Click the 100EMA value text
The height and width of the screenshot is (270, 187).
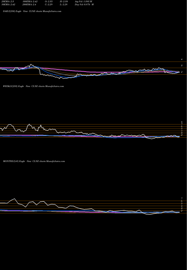(x=30, y=1)
